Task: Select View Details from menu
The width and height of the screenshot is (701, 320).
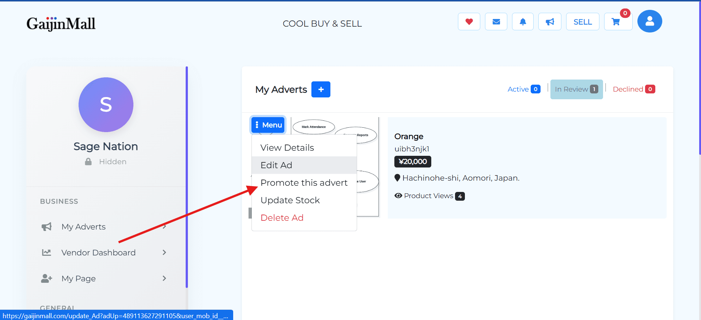Action: pos(304,148)
